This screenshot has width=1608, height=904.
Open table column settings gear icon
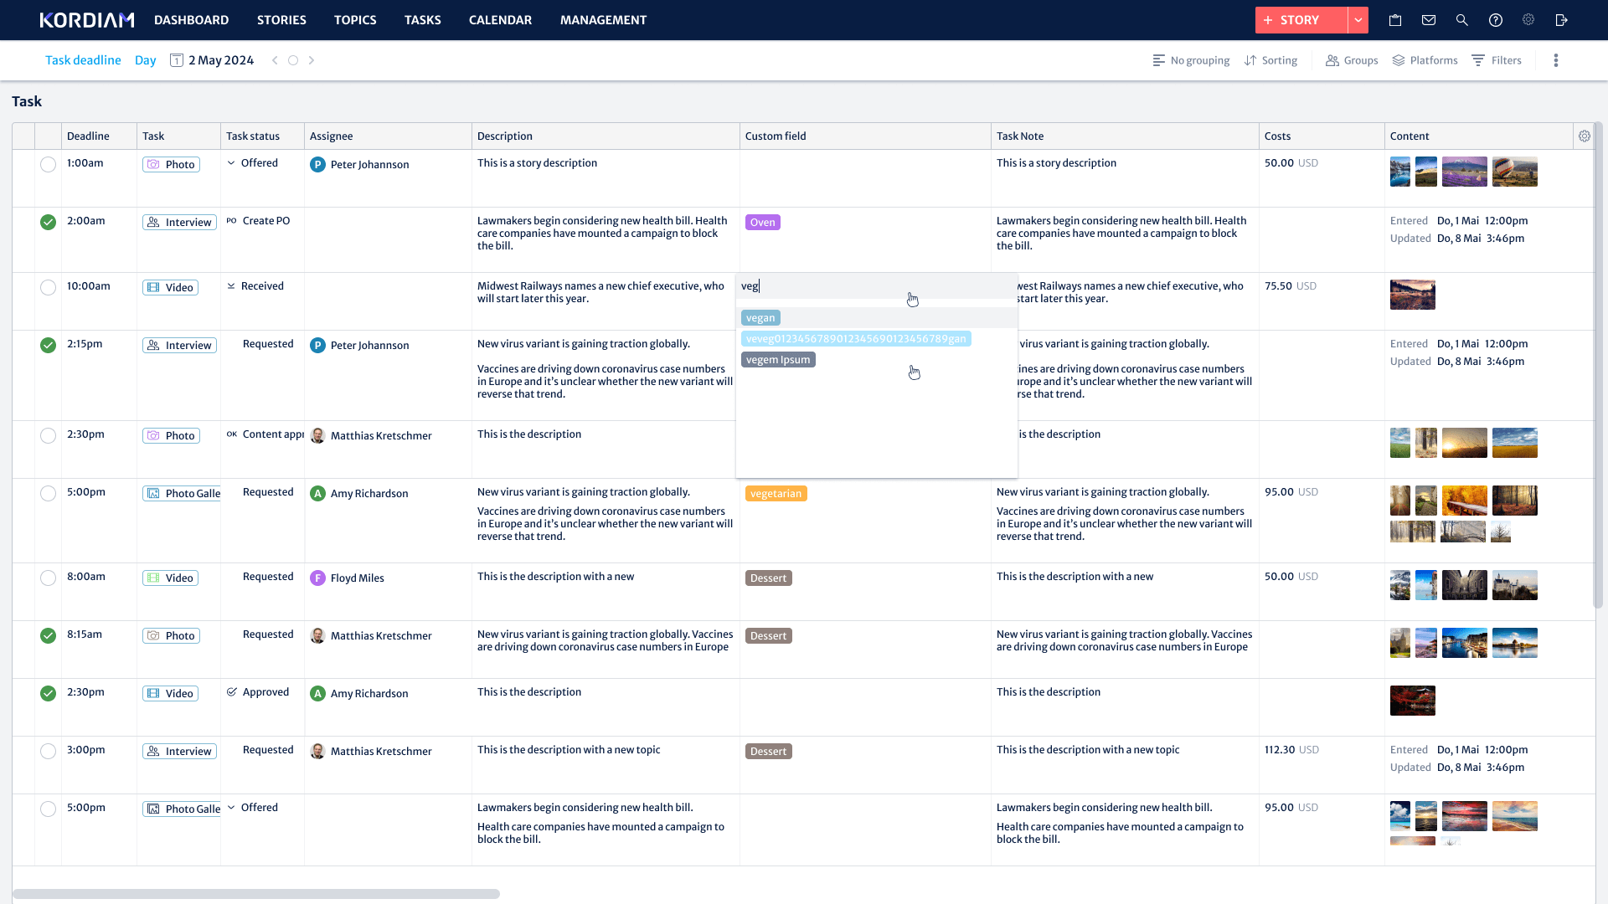pyautogui.click(x=1585, y=136)
